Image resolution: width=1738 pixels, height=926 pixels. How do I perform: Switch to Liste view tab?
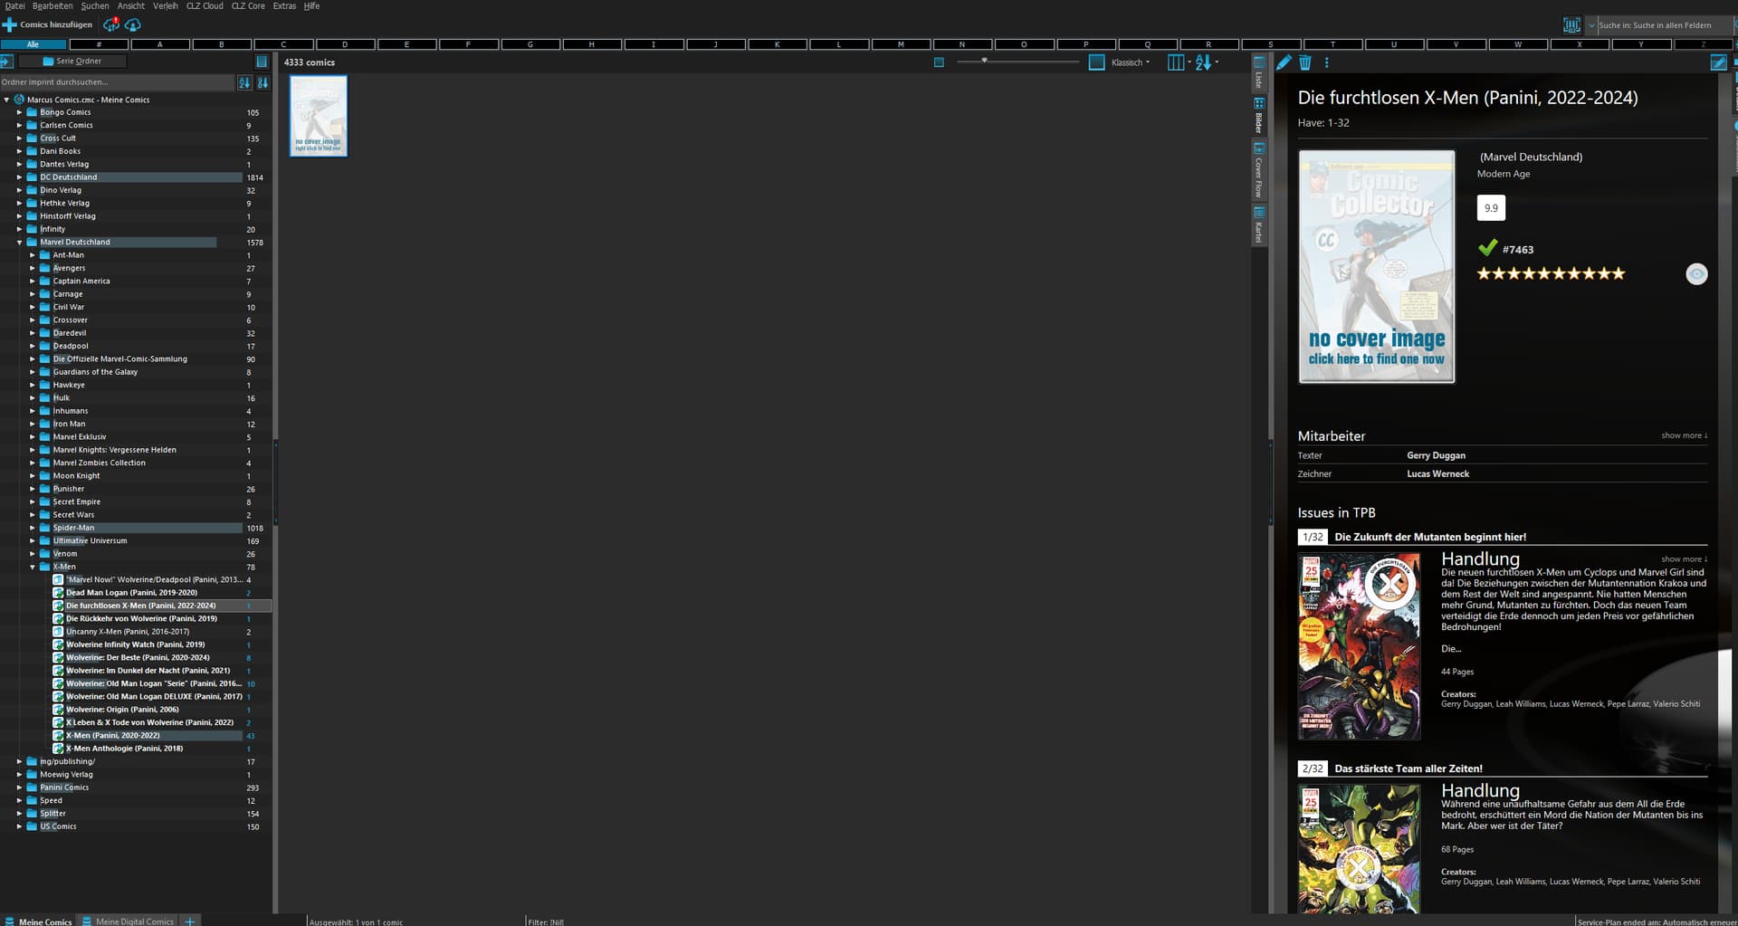coord(1258,73)
